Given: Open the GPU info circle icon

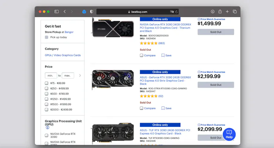Looking at the screenshot, I should (47, 128).
